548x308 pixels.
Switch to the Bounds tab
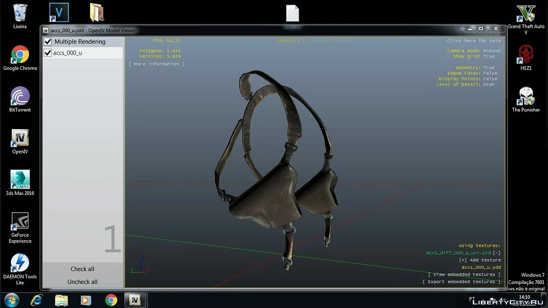tap(314, 41)
